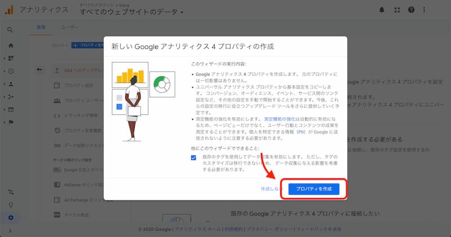Image resolution: width=451 pixels, height=237 pixels.
Task: Click the トラッキング情報 code icon
Action: (57, 115)
